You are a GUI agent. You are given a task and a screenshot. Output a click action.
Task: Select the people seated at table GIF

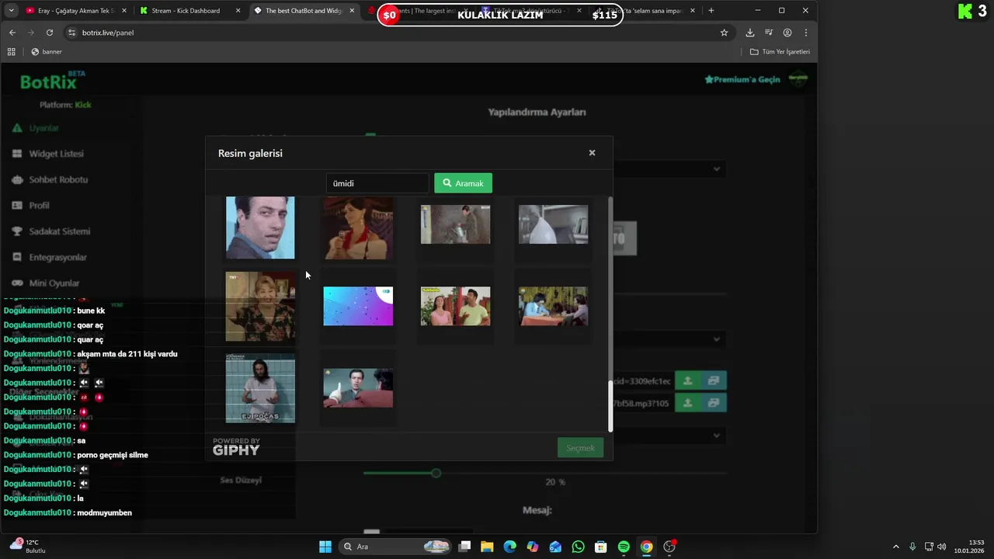pyautogui.click(x=553, y=306)
